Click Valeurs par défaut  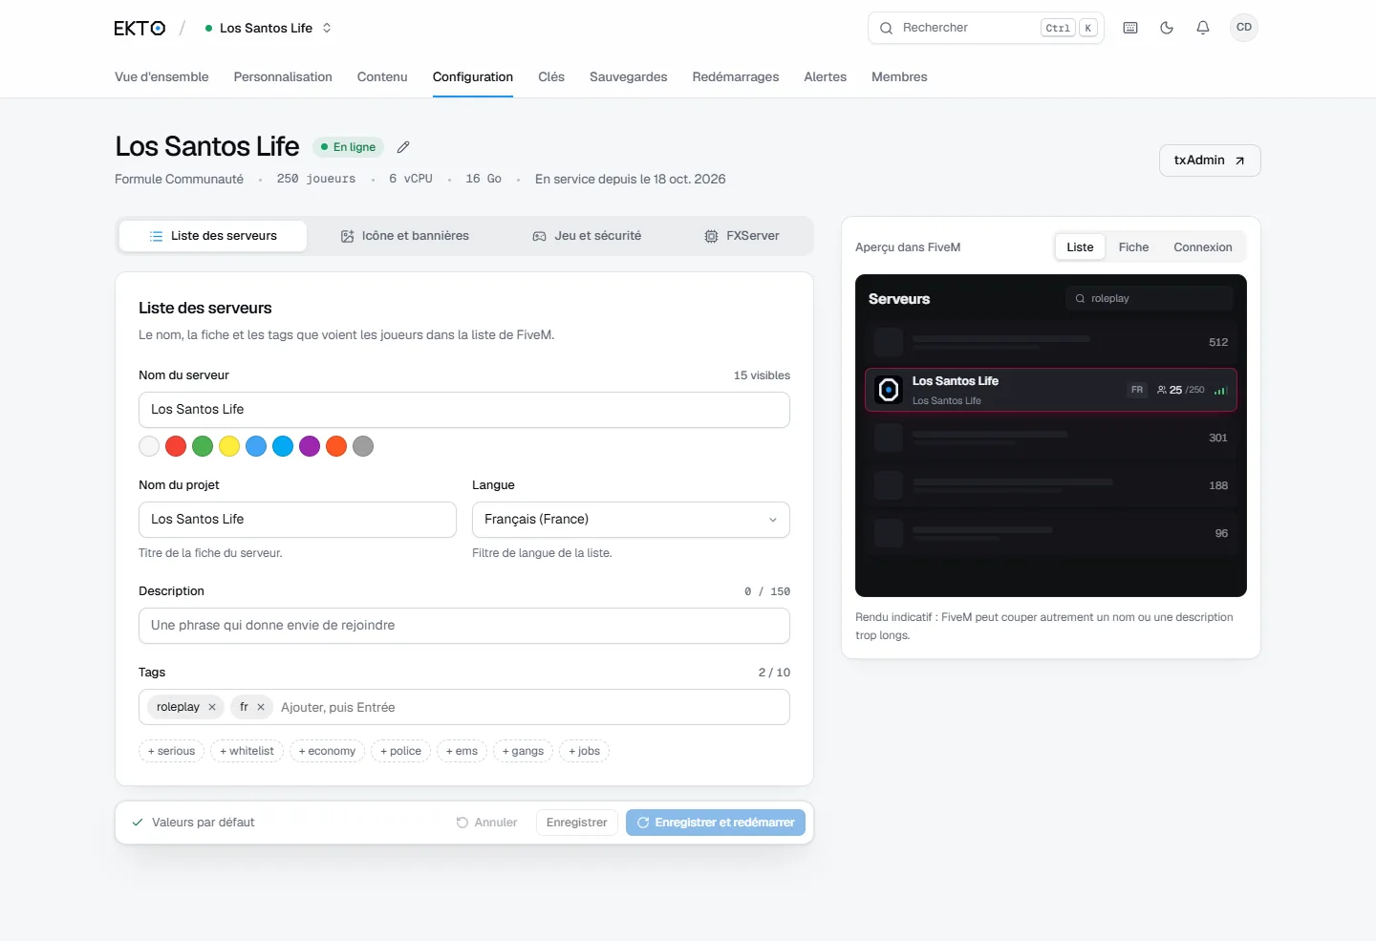click(x=193, y=823)
